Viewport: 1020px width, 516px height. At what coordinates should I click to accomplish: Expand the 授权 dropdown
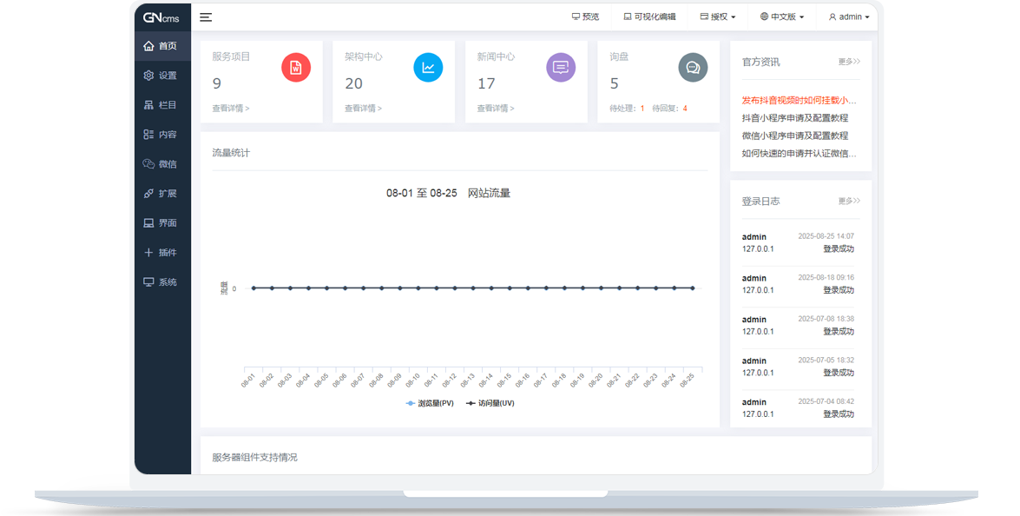pos(718,17)
